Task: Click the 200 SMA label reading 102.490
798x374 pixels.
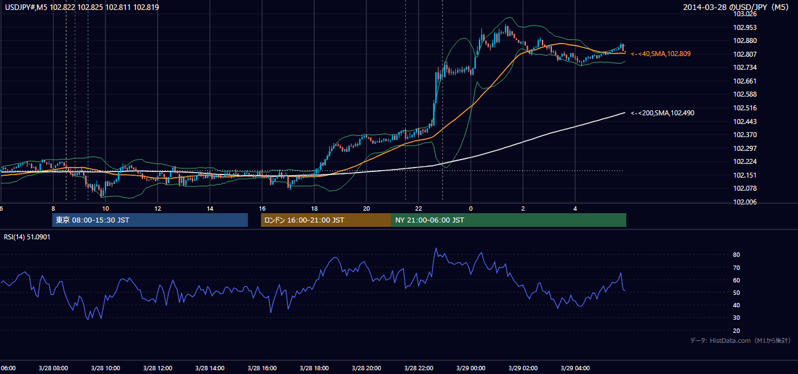Action: coord(663,113)
